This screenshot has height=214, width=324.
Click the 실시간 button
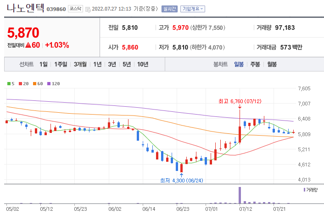pos(169,9)
